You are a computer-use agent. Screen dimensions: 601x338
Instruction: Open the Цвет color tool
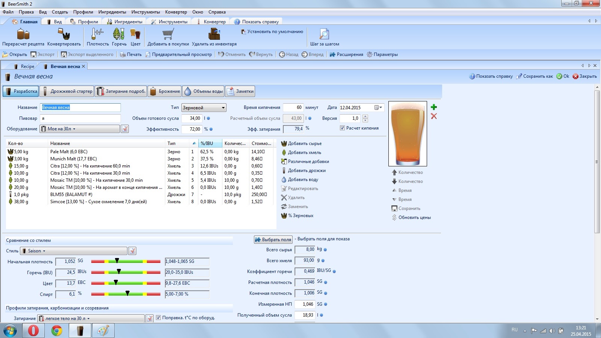point(135,35)
